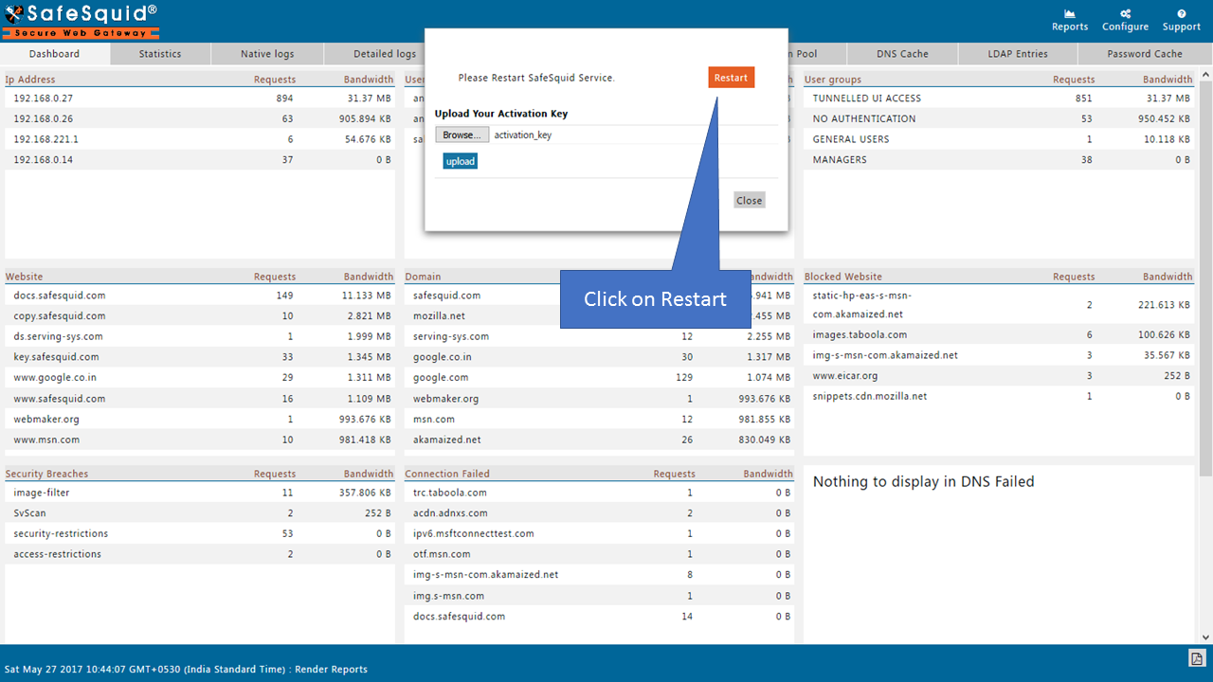Screen dimensions: 1213x682
Task: Switch to the Statistics tab
Action: point(160,54)
